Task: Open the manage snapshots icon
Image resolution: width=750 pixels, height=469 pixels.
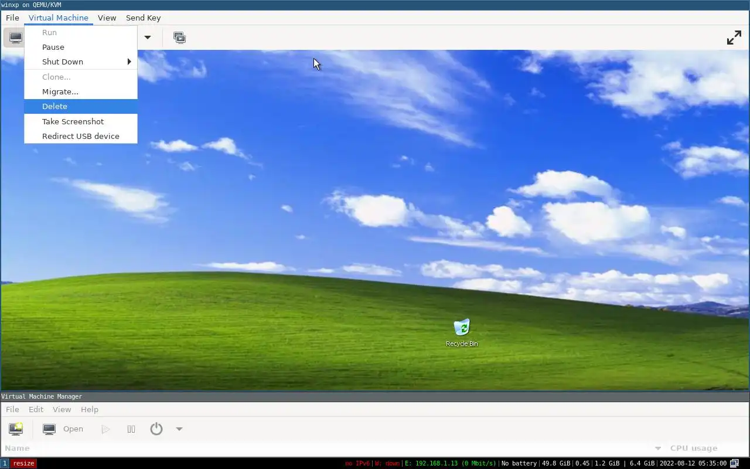Action: tap(179, 38)
